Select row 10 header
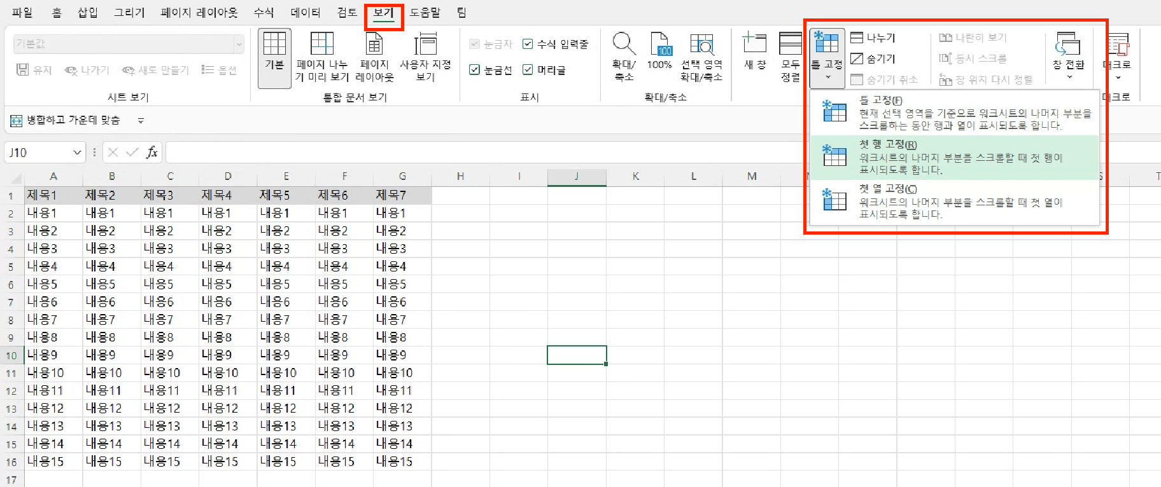 [11, 355]
